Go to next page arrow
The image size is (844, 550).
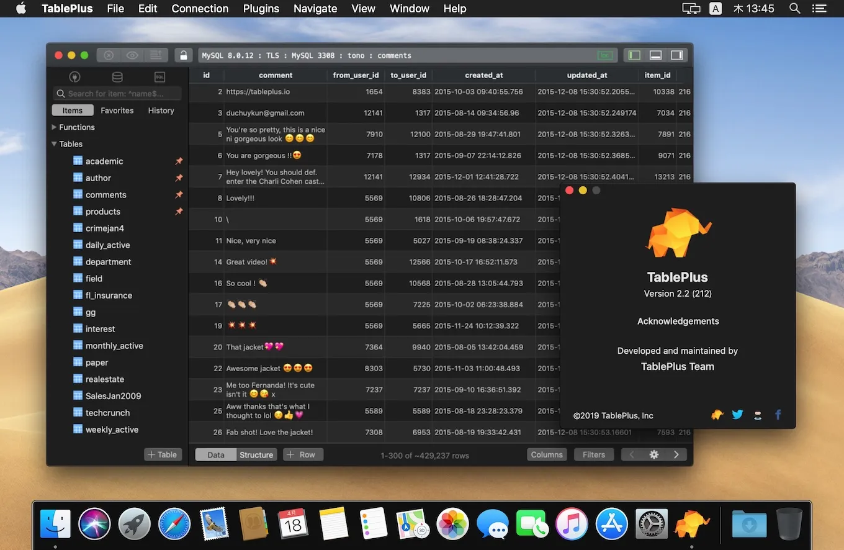(676, 454)
